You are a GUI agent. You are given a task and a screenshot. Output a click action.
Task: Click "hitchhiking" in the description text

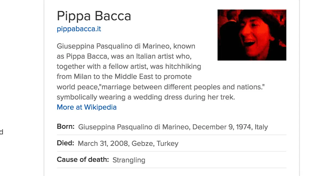coord(183,66)
